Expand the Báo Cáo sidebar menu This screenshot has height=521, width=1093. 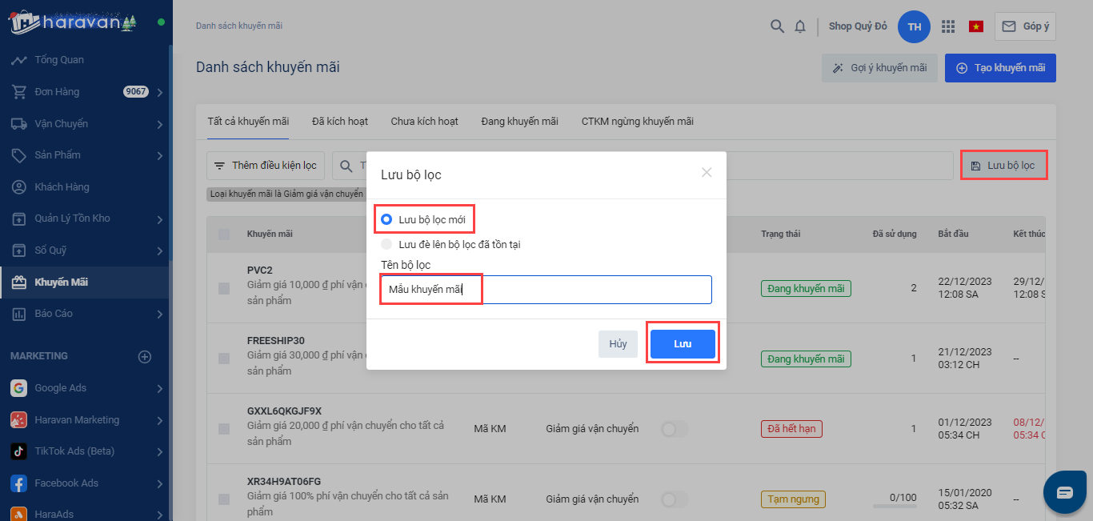[160, 314]
